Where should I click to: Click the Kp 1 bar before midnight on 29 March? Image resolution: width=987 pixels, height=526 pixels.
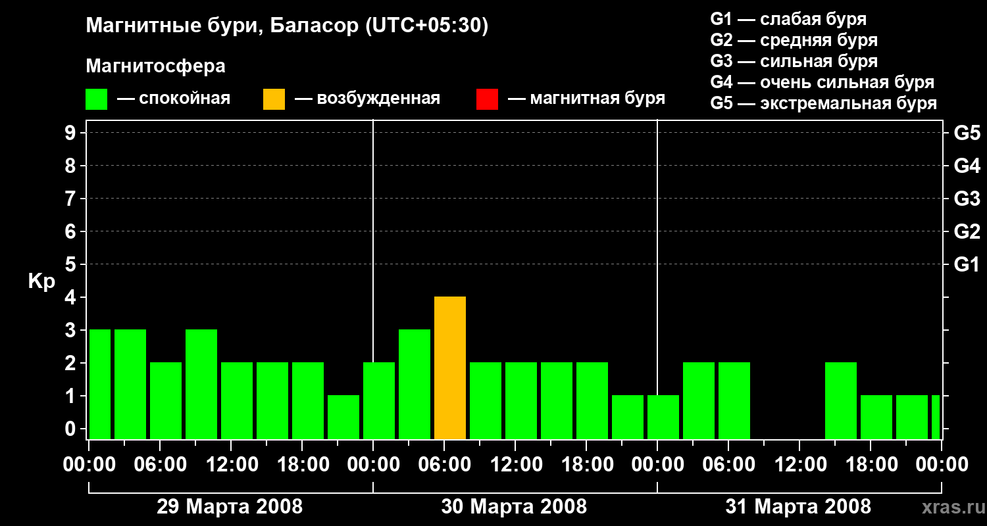(343, 417)
